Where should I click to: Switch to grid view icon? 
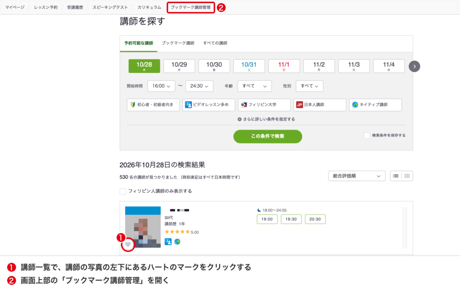coord(407,176)
